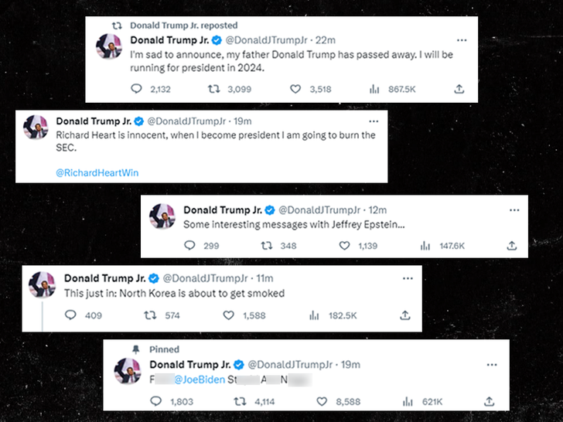Open Donald Trump Jr. name on 11m tweet

pos(104,278)
